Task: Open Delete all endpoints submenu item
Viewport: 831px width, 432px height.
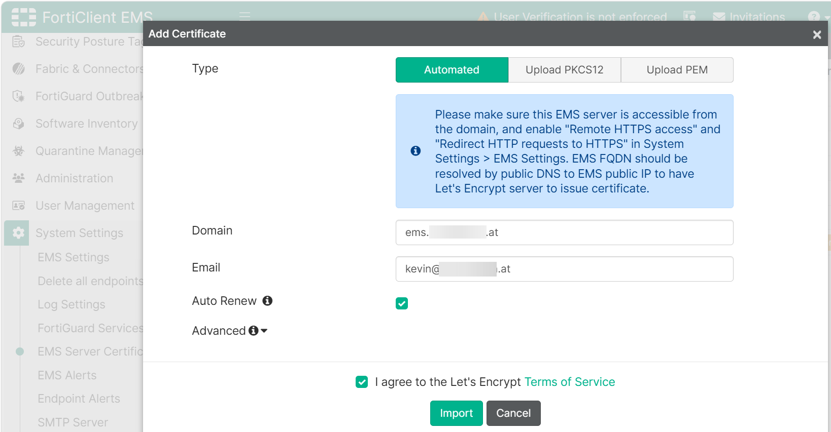Action: [90, 281]
